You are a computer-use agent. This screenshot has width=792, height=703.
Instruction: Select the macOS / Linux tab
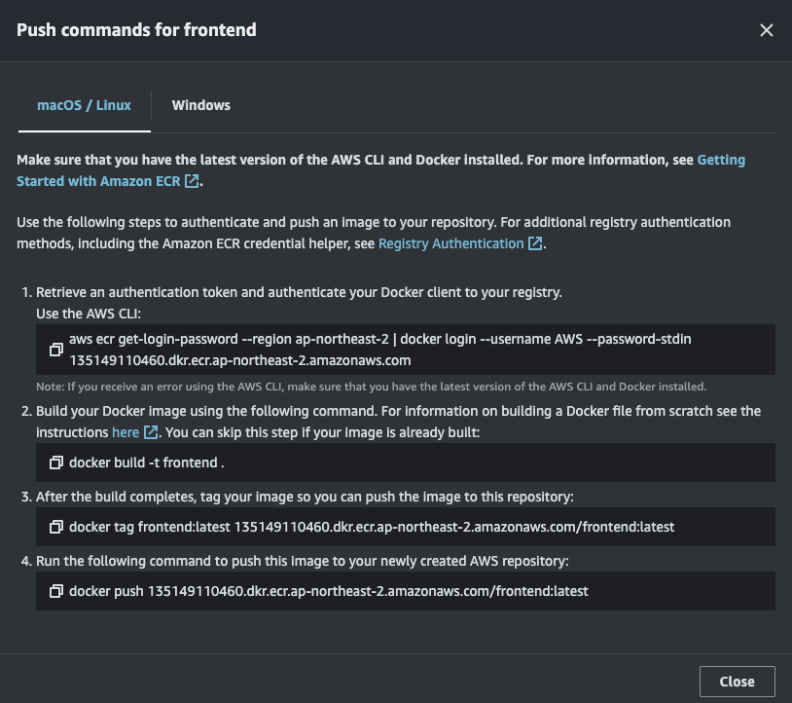84,105
